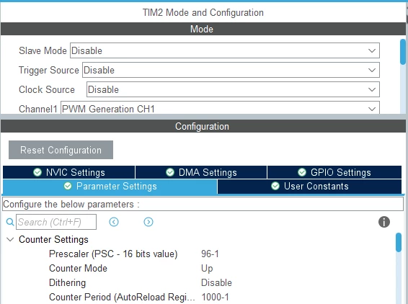Image resolution: width=408 pixels, height=304 pixels.
Task: Select the Counter Period (AutoReload) label
Action: pos(122,297)
